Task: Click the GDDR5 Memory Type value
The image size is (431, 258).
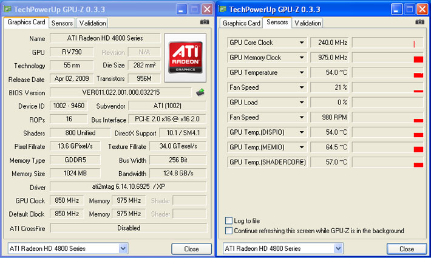Action: pos(75,160)
